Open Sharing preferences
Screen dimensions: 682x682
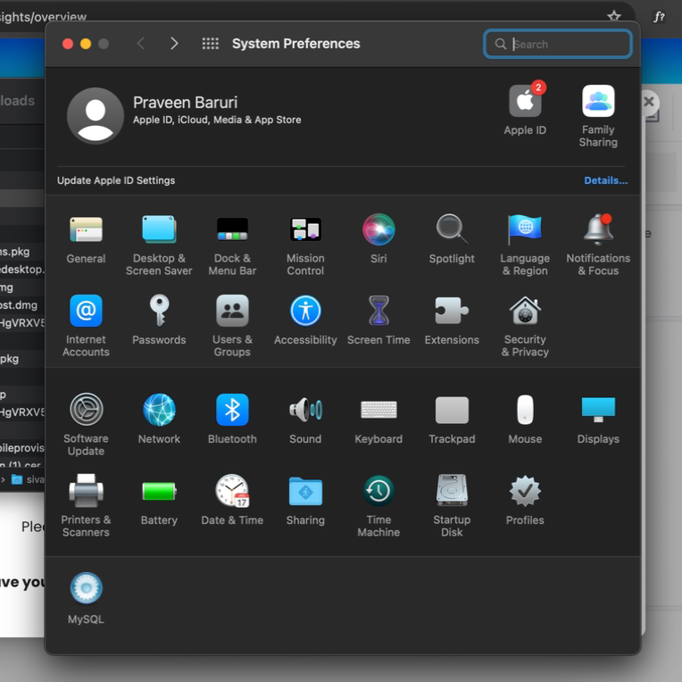point(305,500)
